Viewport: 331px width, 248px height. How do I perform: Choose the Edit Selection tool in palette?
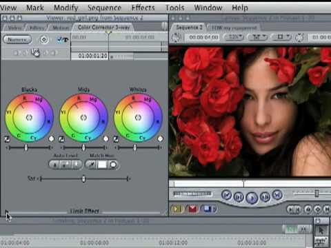pos(321,242)
